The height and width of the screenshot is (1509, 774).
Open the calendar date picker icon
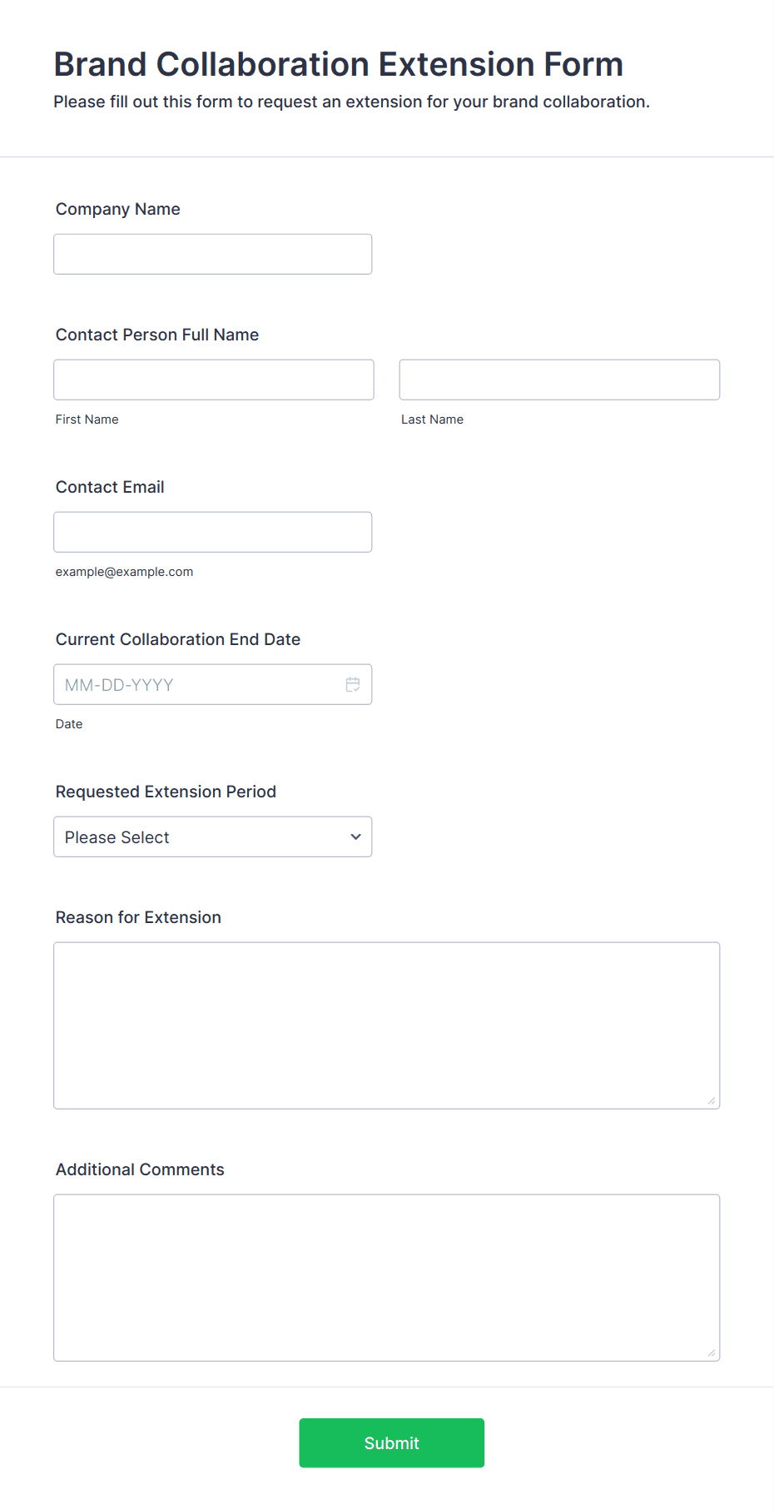pyautogui.click(x=353, y=684)
